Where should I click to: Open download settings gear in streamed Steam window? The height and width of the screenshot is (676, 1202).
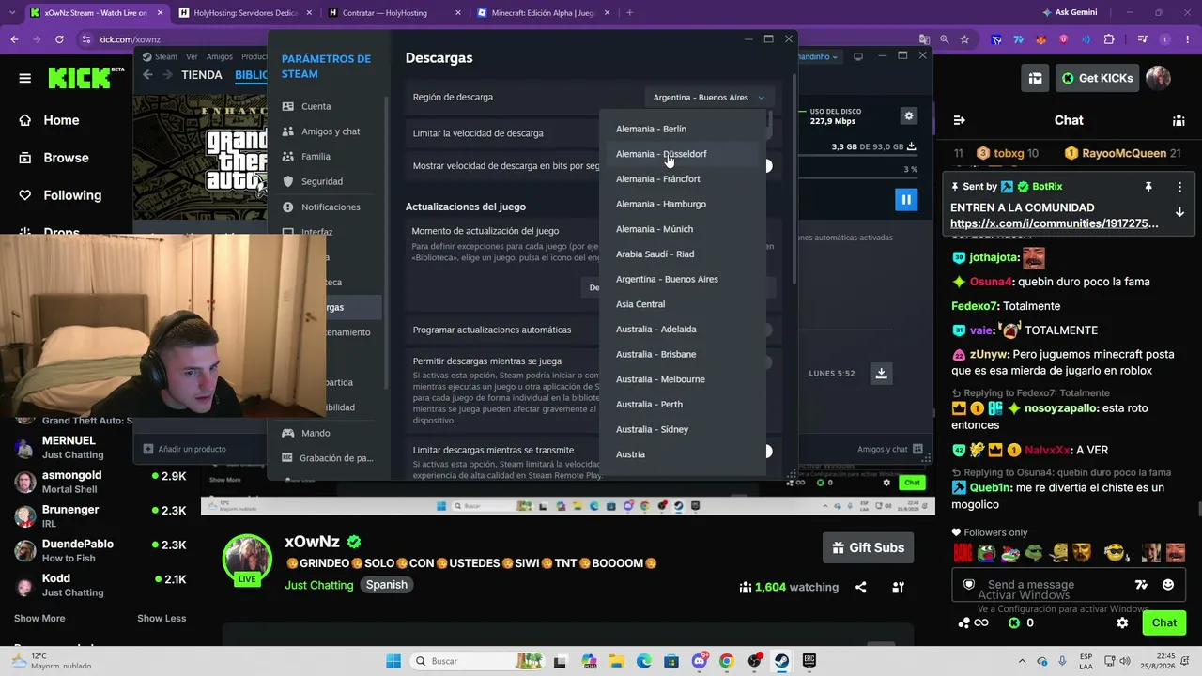click(908, 116)
